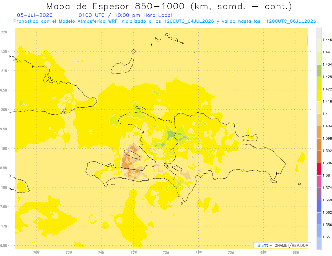Click the legend value '1.428'

[327, 77]
